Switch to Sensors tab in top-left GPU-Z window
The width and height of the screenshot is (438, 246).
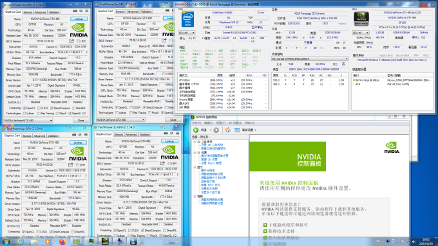click(28, 12)
